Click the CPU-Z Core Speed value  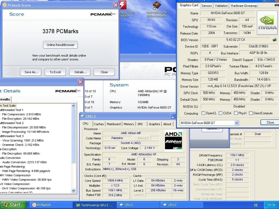coord(115,180)
